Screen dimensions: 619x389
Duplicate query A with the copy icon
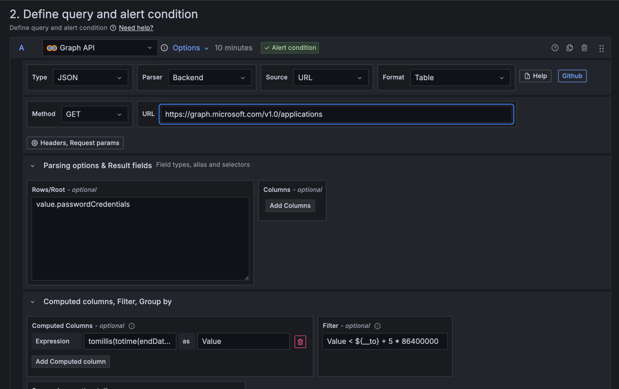pyautogui.click(x=569, y=48)
